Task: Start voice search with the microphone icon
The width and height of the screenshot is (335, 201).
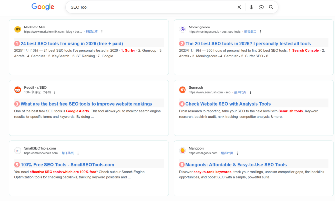Action: tap(251, 7)
